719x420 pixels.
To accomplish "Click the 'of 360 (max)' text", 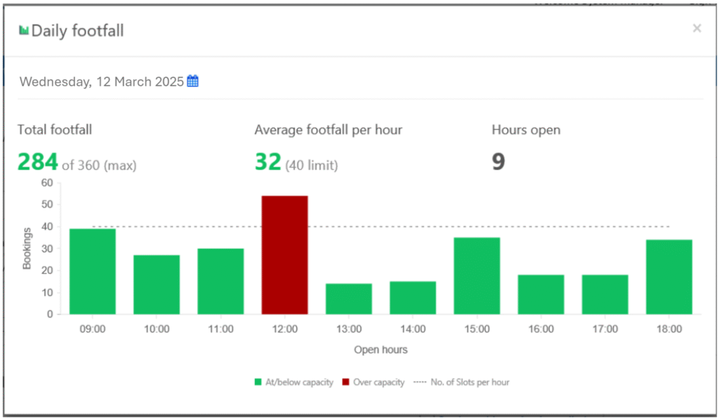I will (99, 165).
